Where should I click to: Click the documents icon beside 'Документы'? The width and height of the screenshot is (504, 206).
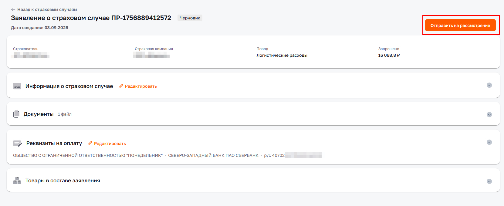(x=16, y=114)
